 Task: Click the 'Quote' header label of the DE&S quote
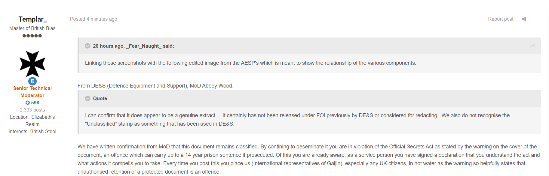click(100, 98)
